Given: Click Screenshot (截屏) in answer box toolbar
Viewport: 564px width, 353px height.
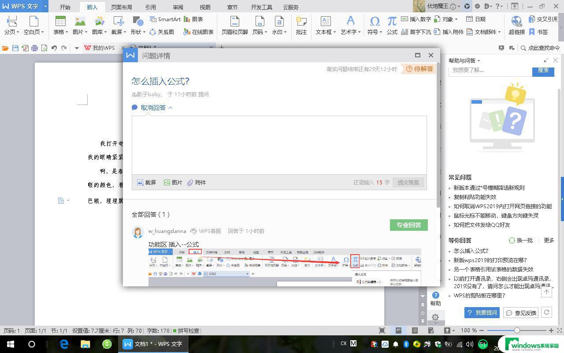Looking at the screenshot, I should pos(146,182).
